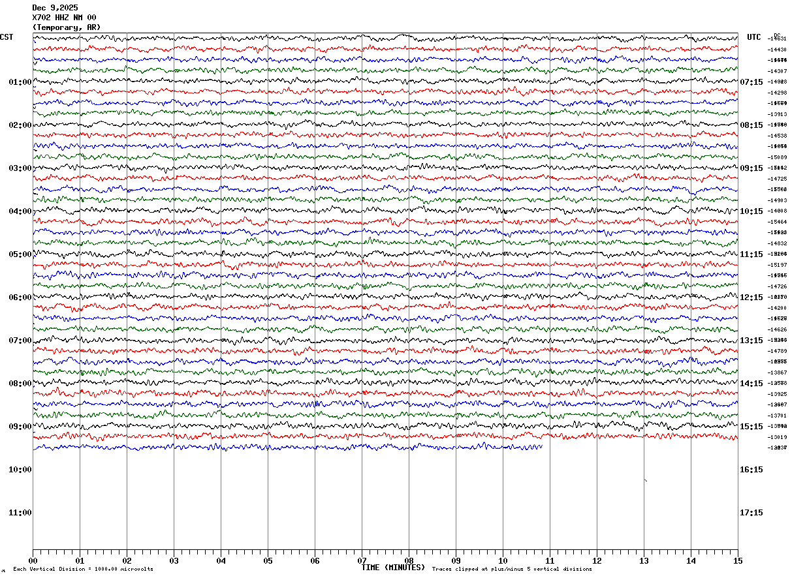Click the TIME (MINUTES) axis title
790x578 pixels.
pos(393,568)
